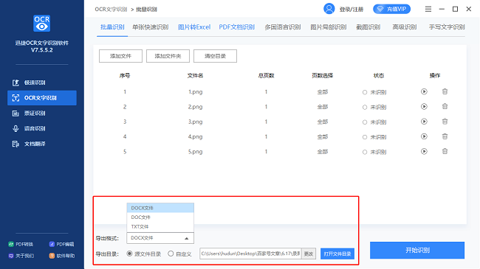Click status circle of 5.png row
The width and height of the screenshot is (480, 269).
[365, 153]
